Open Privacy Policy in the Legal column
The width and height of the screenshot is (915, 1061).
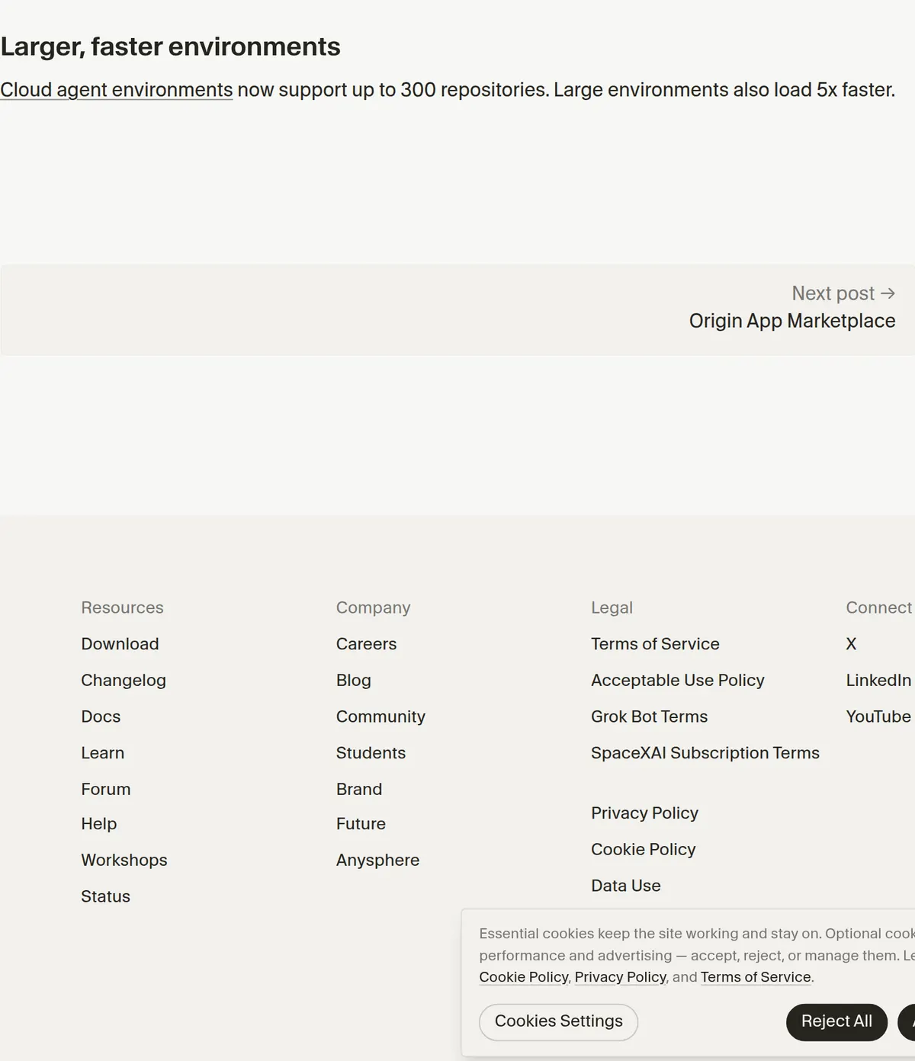click(644, 813)
